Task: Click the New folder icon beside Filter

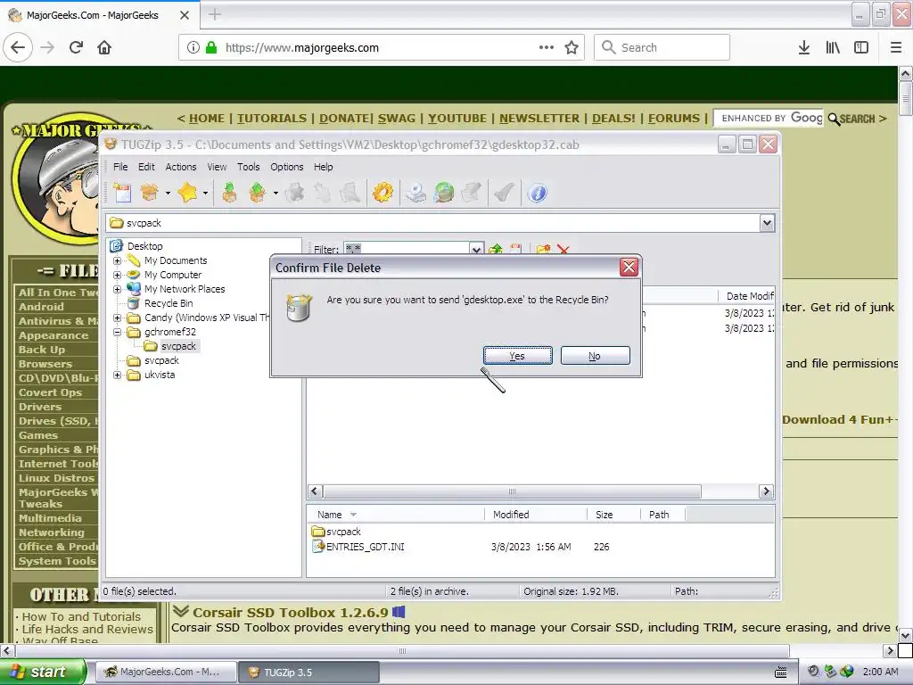Action: pos(543,250)
